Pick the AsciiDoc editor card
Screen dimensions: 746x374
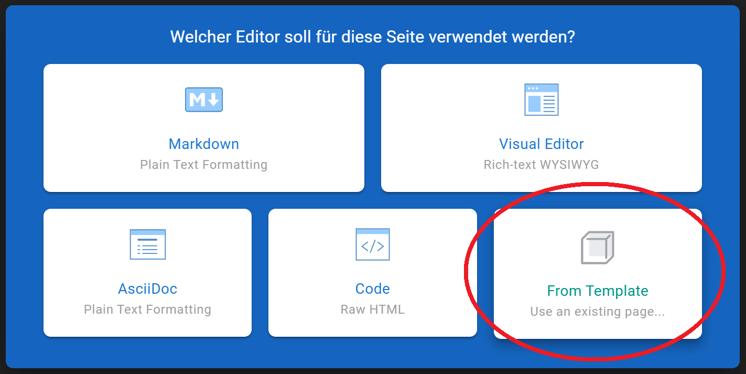tap(147, 272)
